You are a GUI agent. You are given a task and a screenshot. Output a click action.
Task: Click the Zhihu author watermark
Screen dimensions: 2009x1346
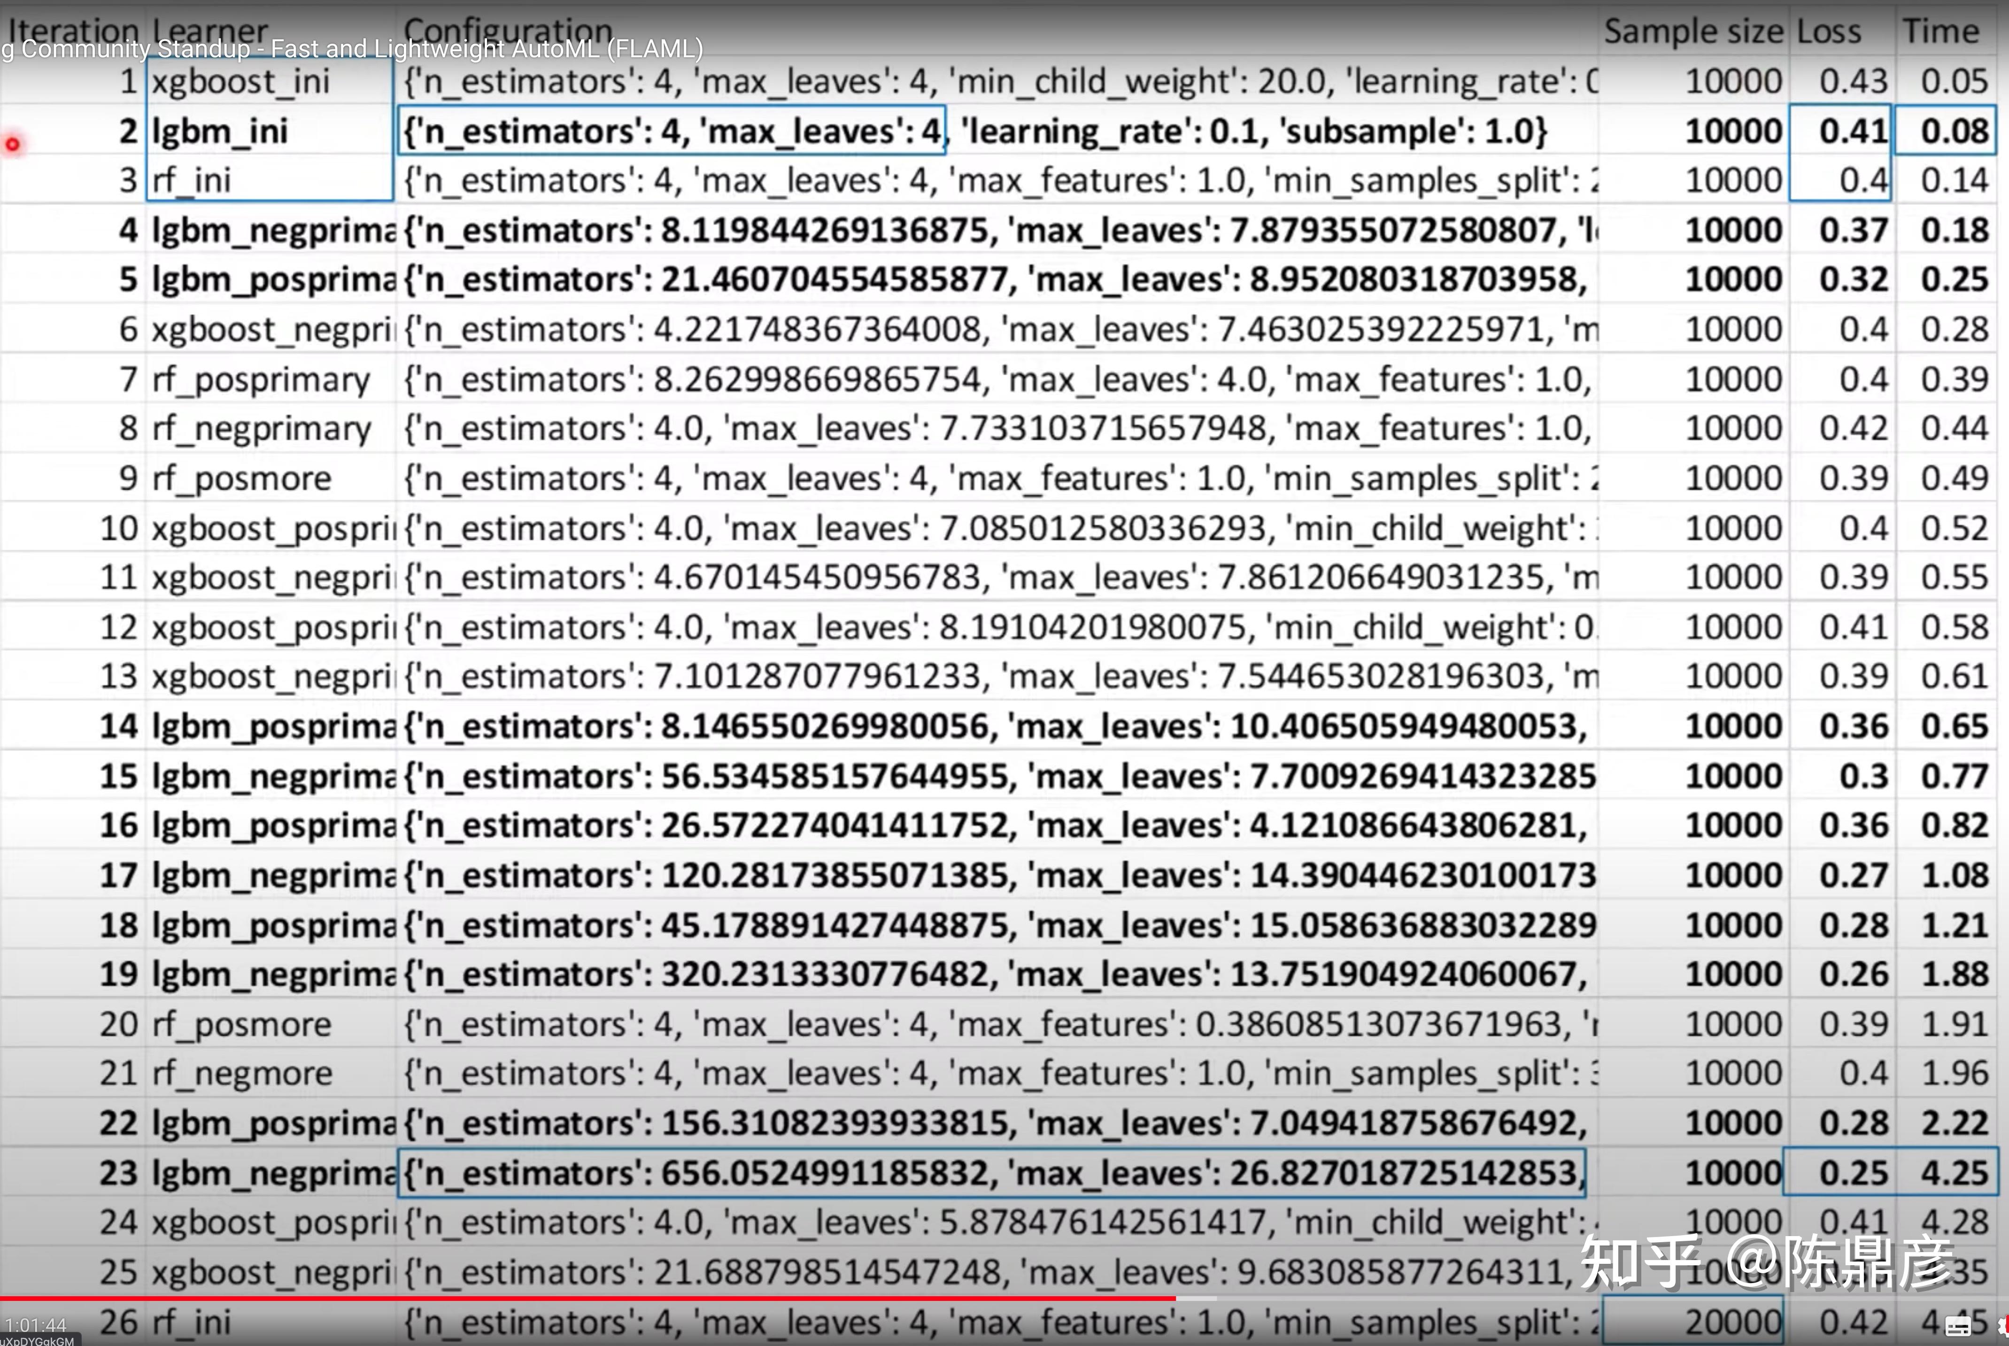1768,1262
